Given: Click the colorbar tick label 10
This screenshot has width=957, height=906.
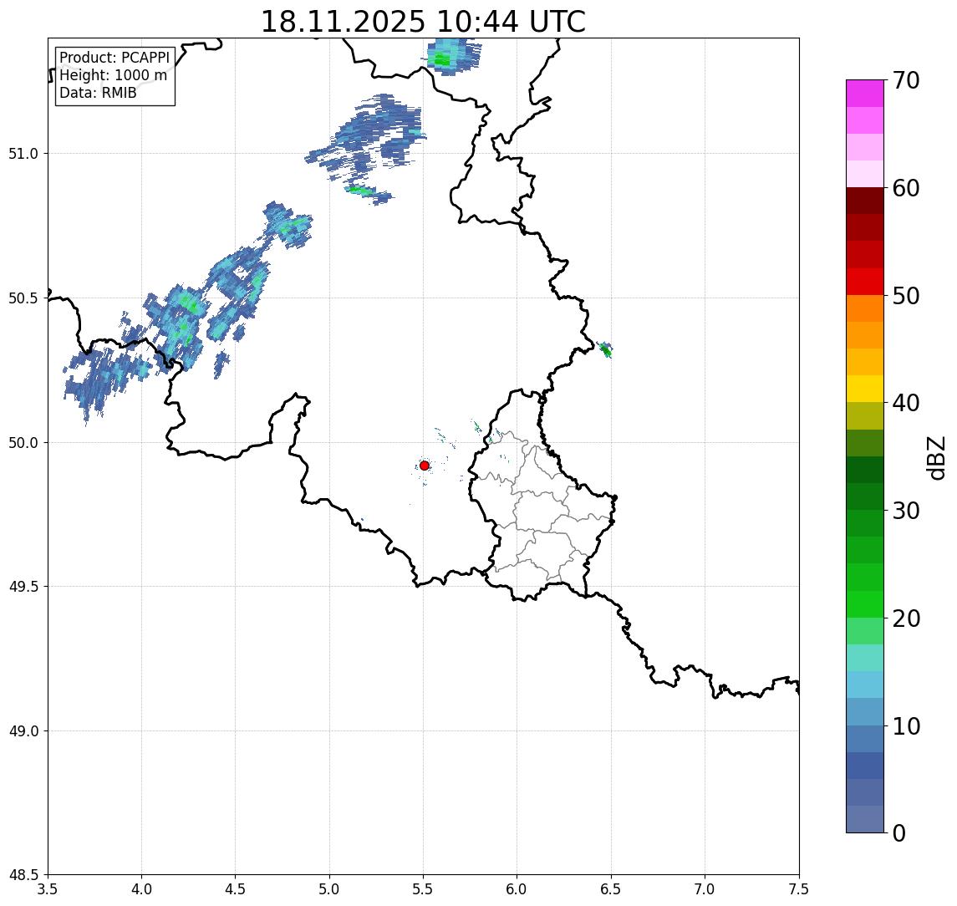Looking at the screenshot, I should 906,726.
